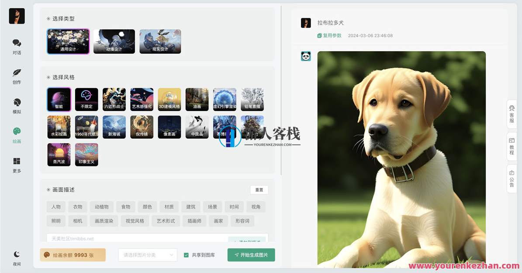Toggle the 共享到图库 share checkbox
This screenshot has height=273, width=522.
pyautogui.click(x=186, y=255)
